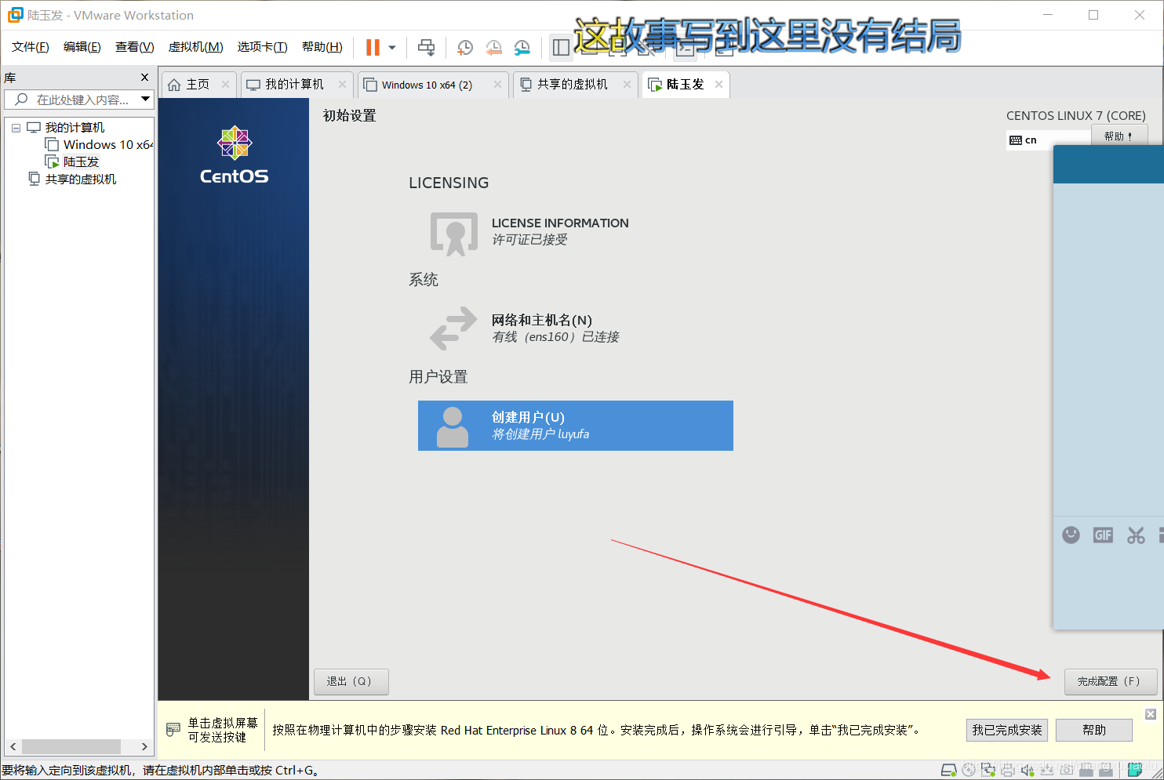Open the message log icon in status bar
This screenshot has width=1164, height=780.
pos(1134,770)
